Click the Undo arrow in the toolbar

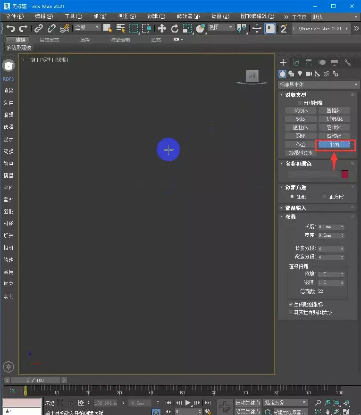[10, 28]
